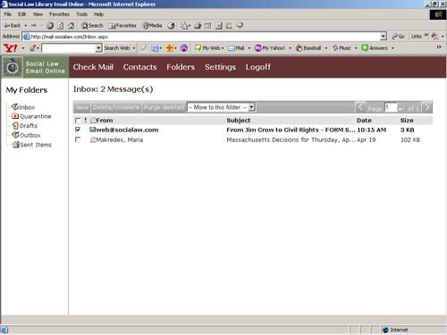Expand the Move to this folder dropdown
The height and width of the screenshot is (335, 447).
click(x=251, y=107)
